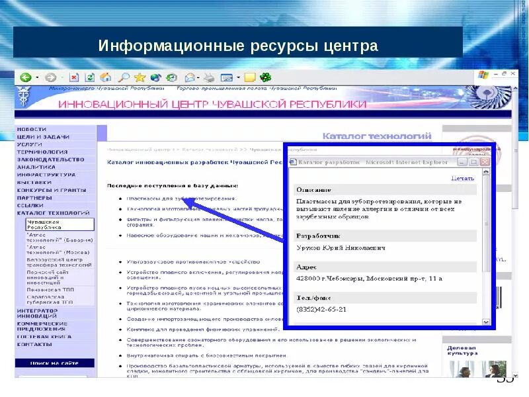Image resolution: width=529 pixels, height=397 pixels.
Task: Click main page scrollbar down arrow
Action: (x=515, y=375)
